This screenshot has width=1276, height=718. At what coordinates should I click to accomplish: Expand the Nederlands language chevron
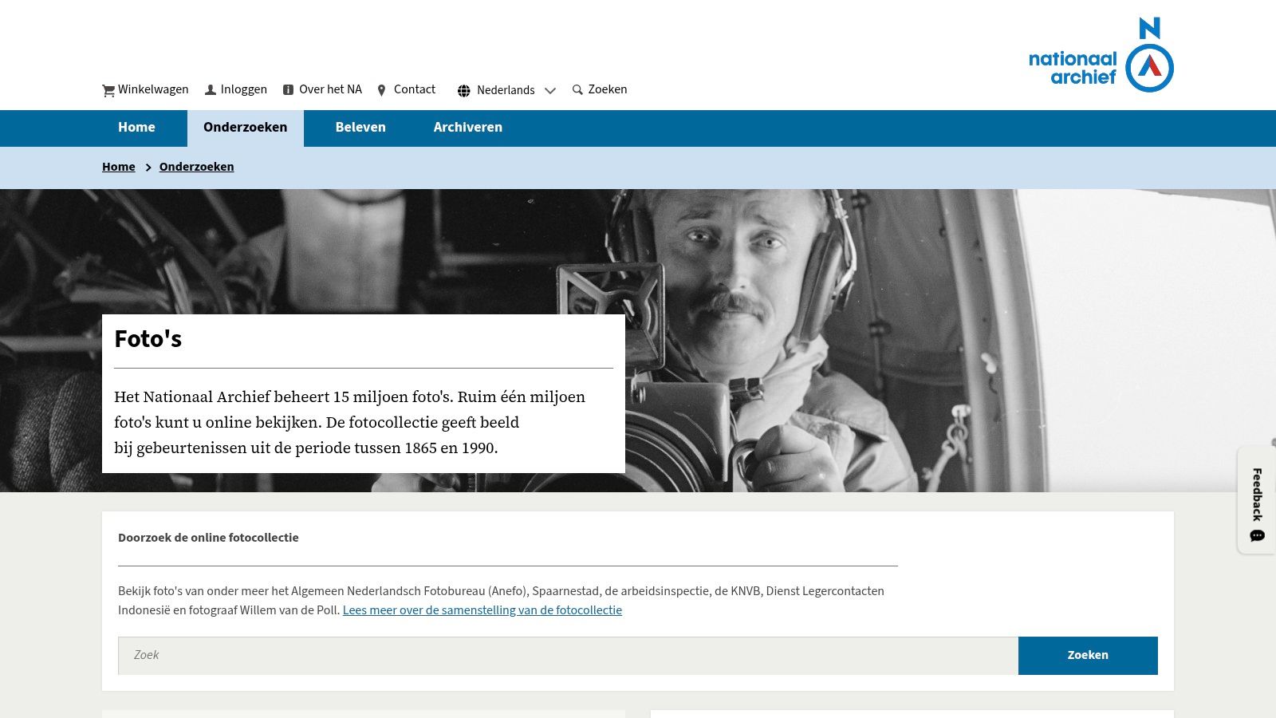pyautogui.click(x=549, y=90)
